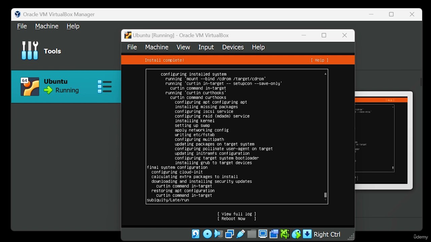The height and width of the screenshot is (242, 431).
Task: Click the display settings status icon
Action: tap(263, 234)
